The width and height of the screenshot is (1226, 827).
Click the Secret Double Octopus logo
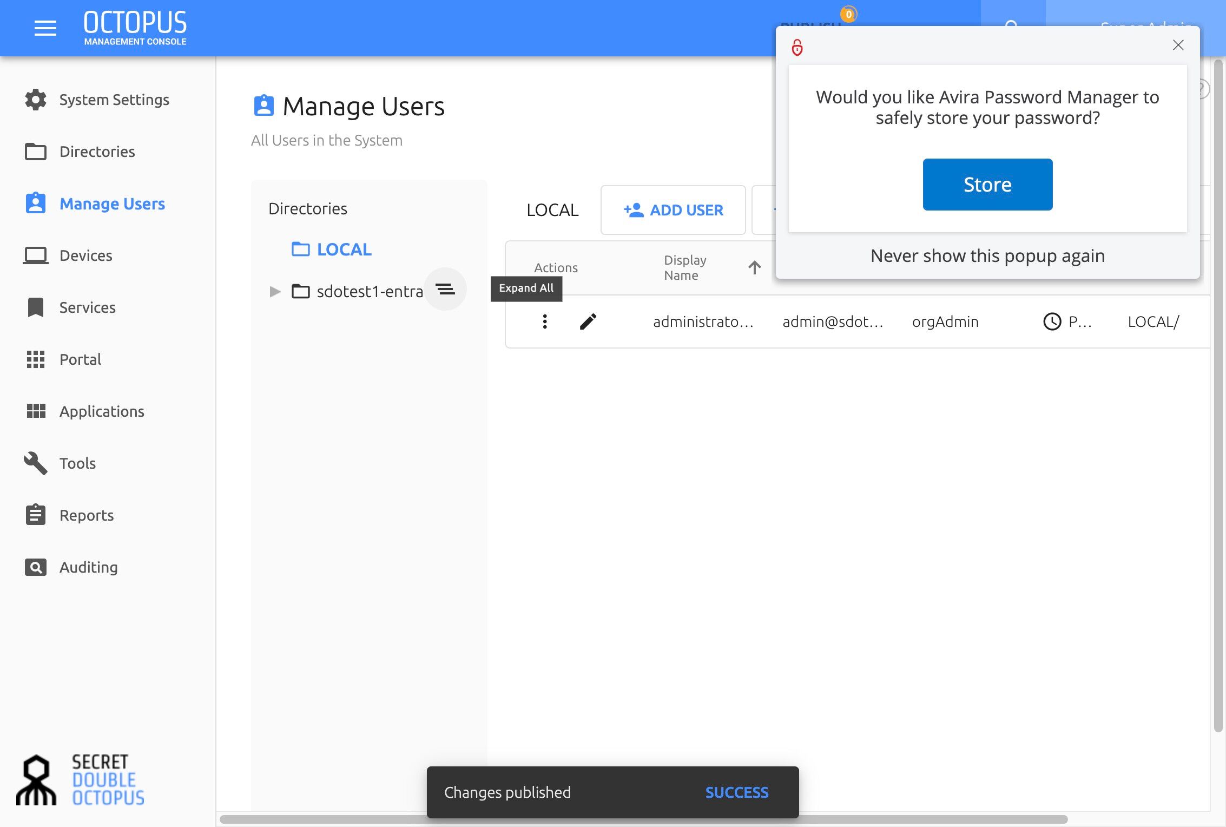[x=81, y=780]
